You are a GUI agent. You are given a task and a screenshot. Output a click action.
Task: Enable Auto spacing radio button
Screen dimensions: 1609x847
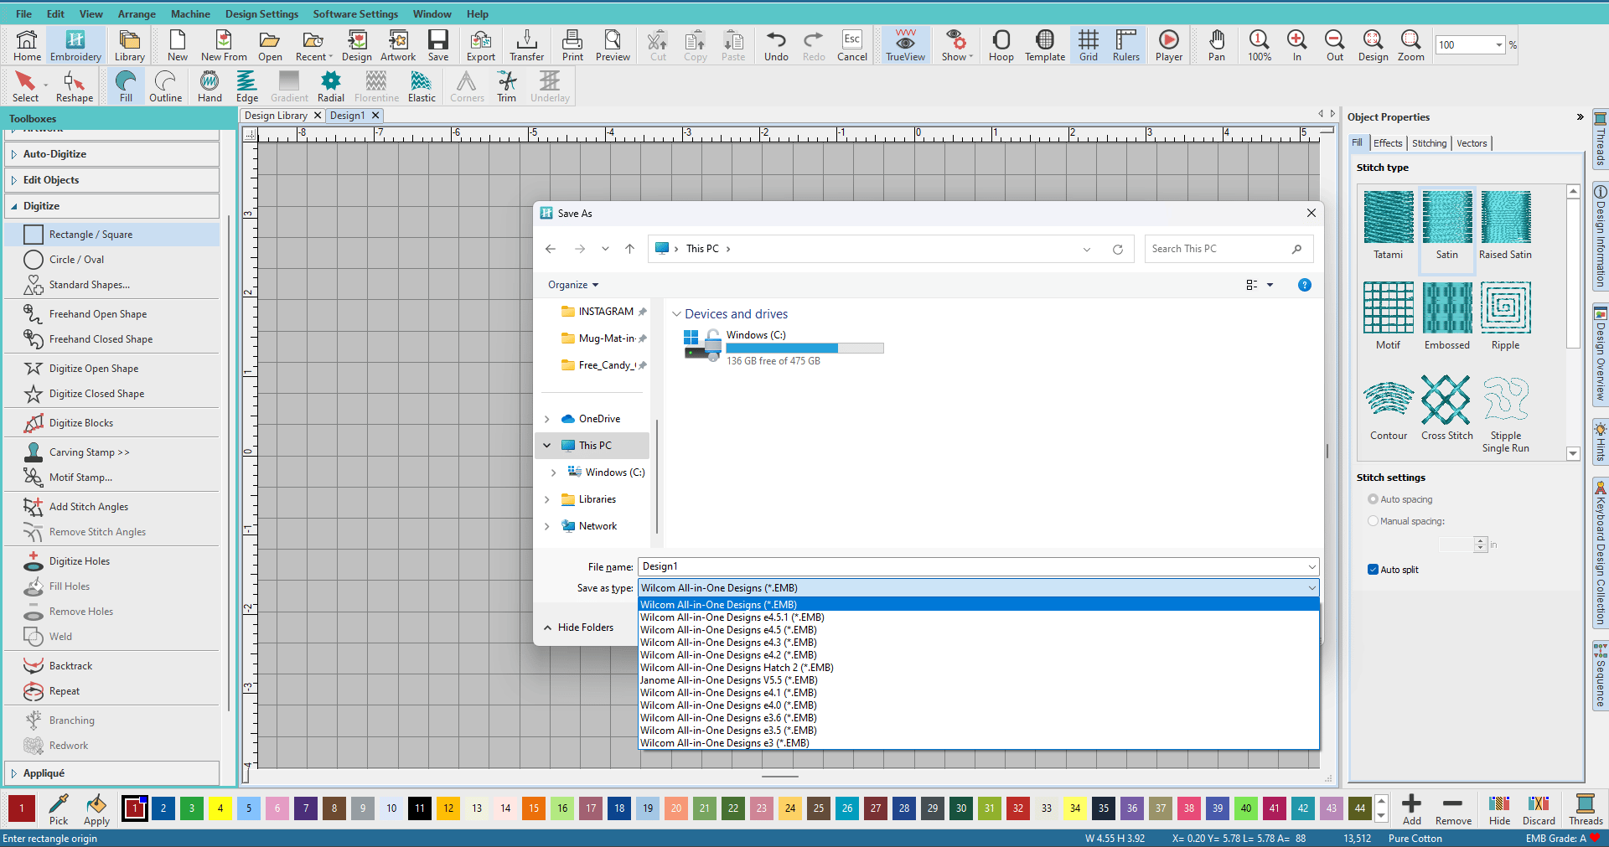1373,499
